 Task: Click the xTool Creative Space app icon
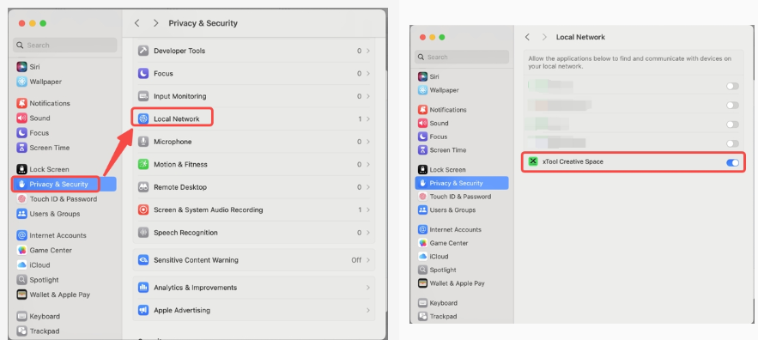click(533, 161)
